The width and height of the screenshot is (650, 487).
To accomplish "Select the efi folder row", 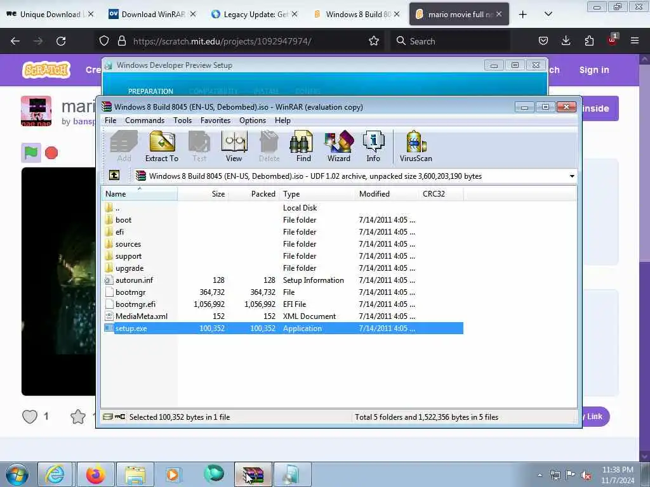I will pyautogui.click(x=282, y=232).
